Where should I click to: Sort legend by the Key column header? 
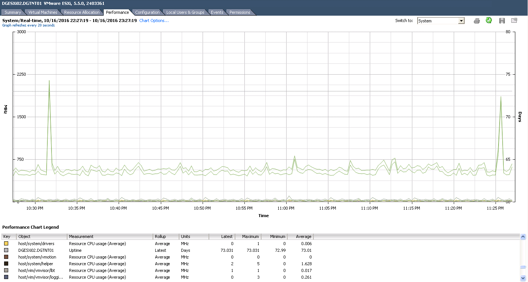pyautogui.click(x=9, y=236)
